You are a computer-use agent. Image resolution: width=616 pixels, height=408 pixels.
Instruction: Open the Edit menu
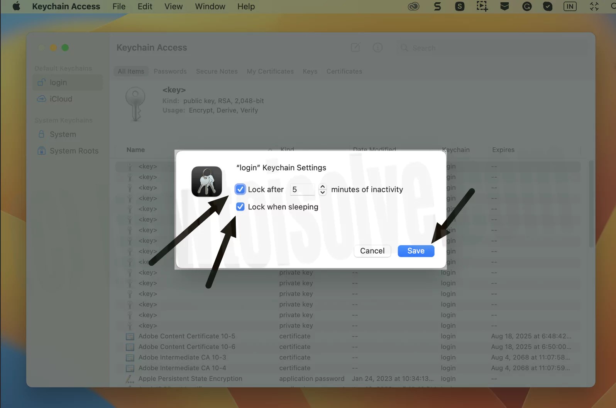(x=145, y=7)
